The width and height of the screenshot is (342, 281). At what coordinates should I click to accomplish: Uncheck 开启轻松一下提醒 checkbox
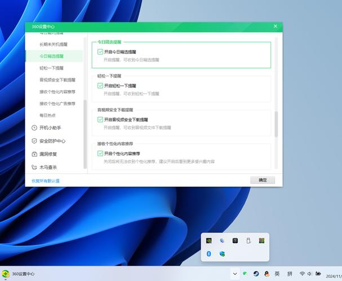[100, 86]
